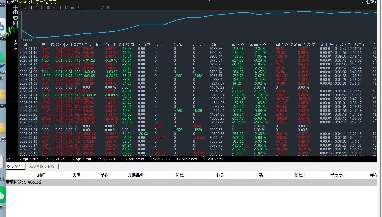Switch to the USD,M1 chart tab
Screen dimensions: 382x217
tap(15, 166)
